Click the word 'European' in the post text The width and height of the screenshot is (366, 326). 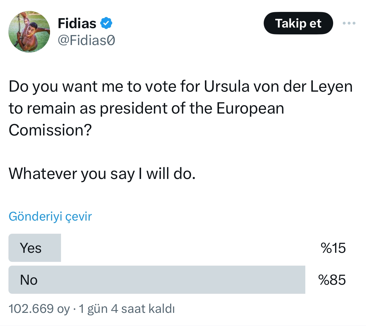pyautogui.click(x=250, y=108)
